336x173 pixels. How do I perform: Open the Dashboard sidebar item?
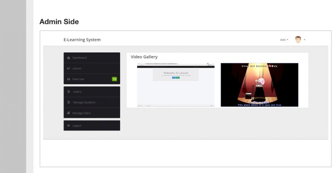[x=92, y=58]
